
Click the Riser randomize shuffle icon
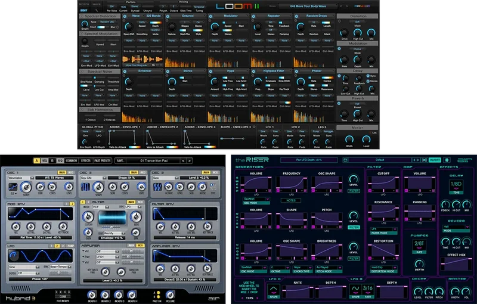(x=425, y=160)
